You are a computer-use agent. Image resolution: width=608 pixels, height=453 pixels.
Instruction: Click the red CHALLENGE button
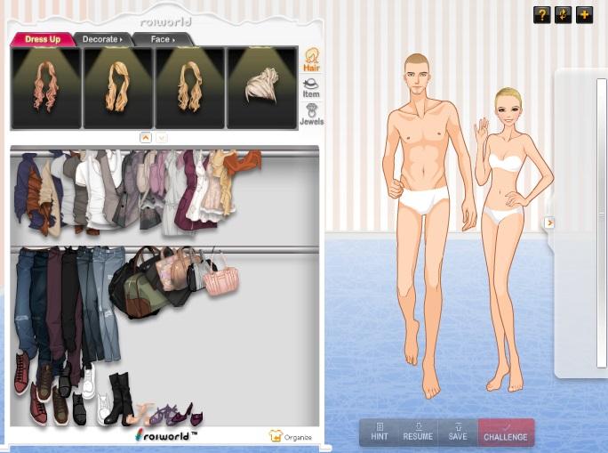point(506,432)
